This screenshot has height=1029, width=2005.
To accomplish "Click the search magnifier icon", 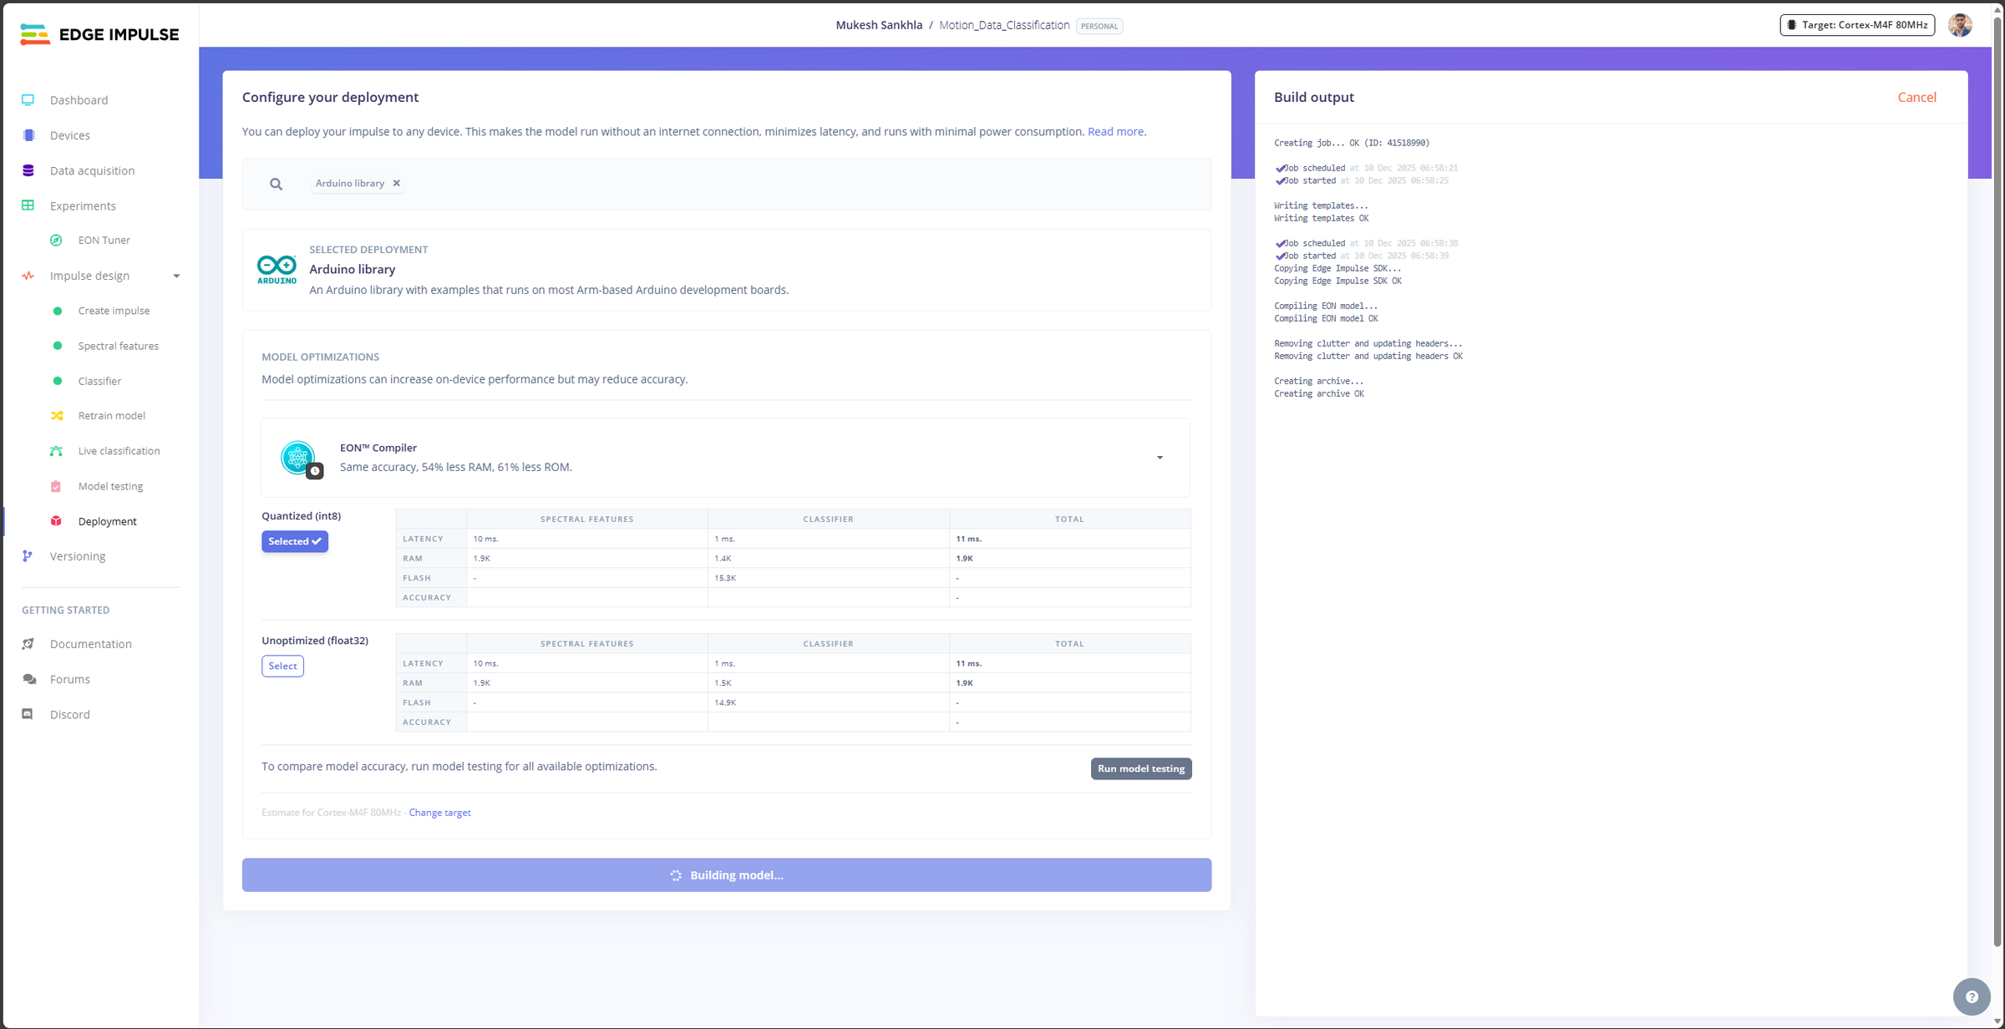I will [x=276, y=184].
